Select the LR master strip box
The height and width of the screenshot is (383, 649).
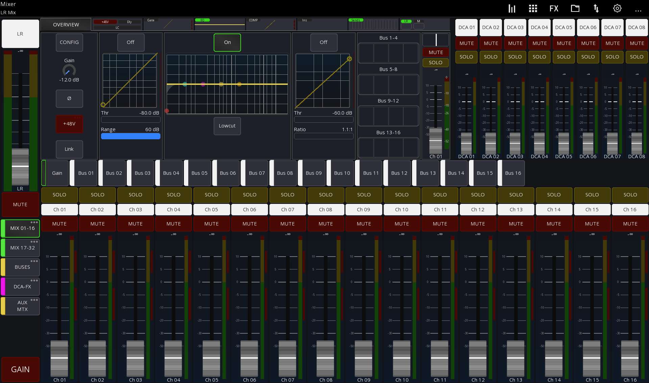coord(20,34)
